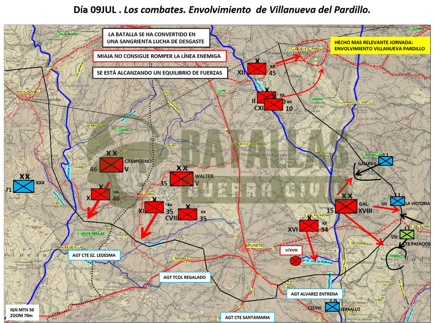Select the red crossed-circle V/XVIII marker
Screen dimensions: 435x323
pos(295,261)
